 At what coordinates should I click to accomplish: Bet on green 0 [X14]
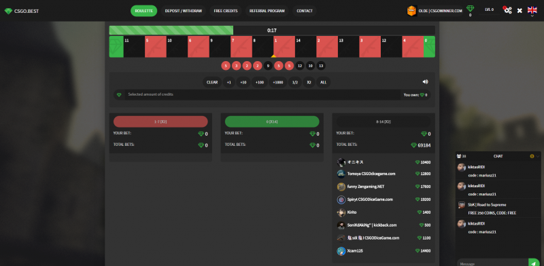[272, 121]
